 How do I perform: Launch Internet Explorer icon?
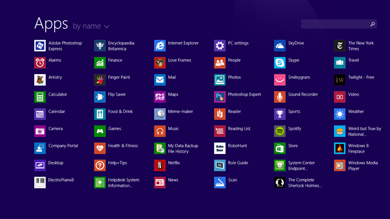(x=160, y=46)
